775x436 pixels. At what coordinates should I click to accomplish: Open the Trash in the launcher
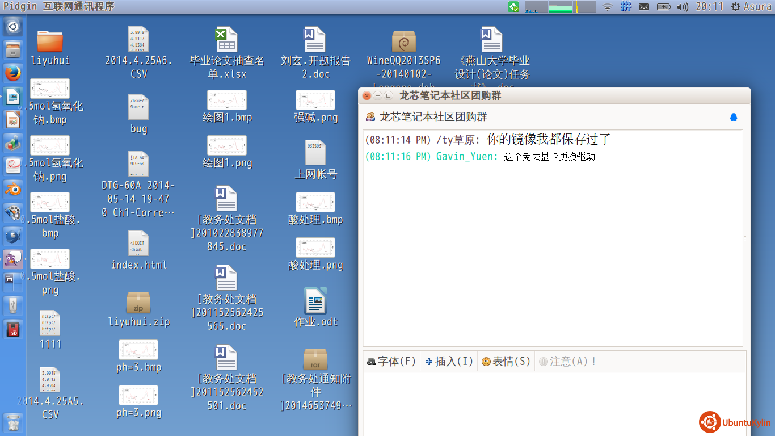pos(13,422)
